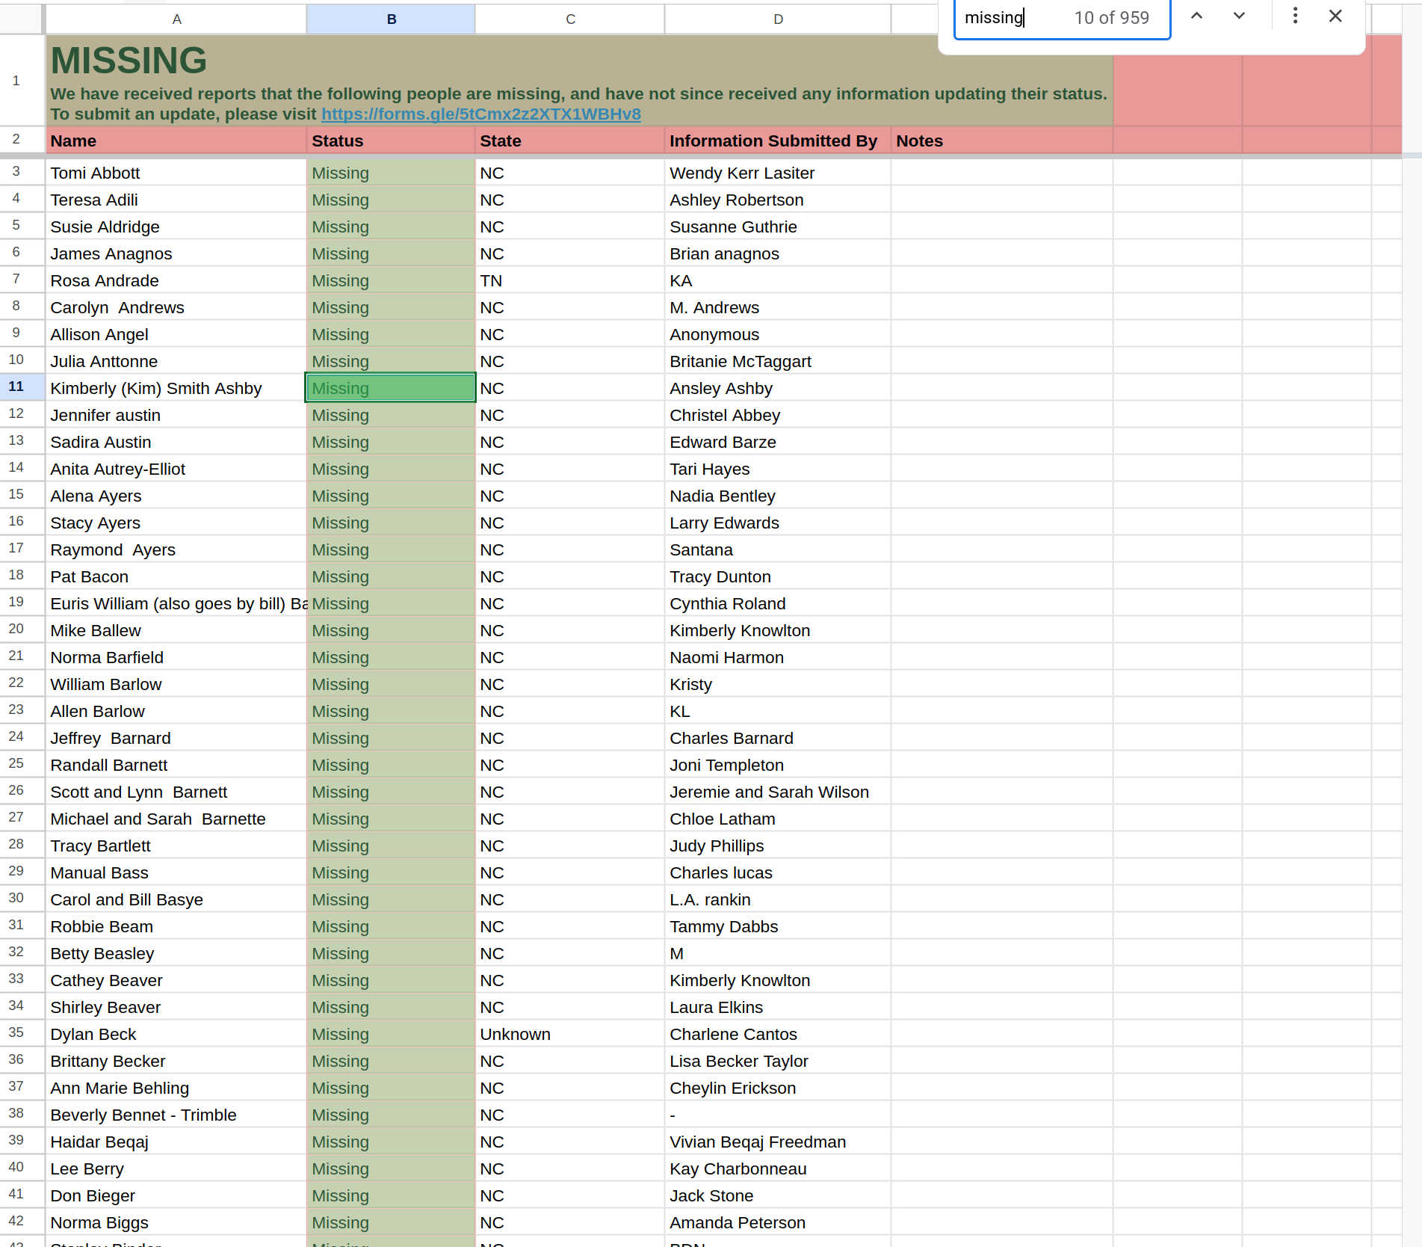Click the 'Unknown' state cell

click(570, 1034)
